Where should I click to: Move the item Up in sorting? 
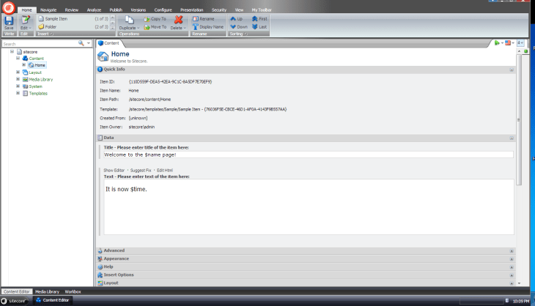coord(234,18)
